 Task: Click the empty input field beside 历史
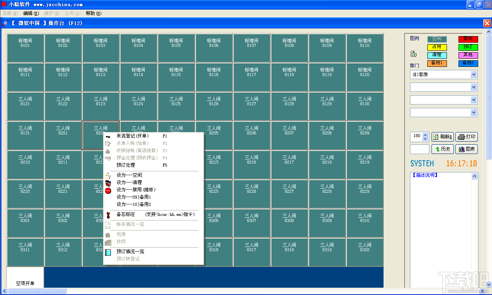(x=420, y=149)
